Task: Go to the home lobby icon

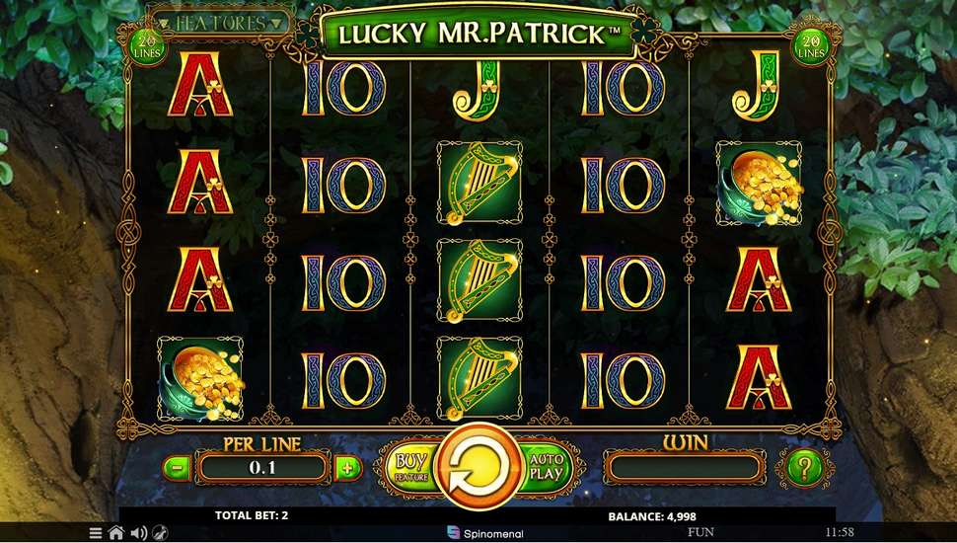Action: 116,532
